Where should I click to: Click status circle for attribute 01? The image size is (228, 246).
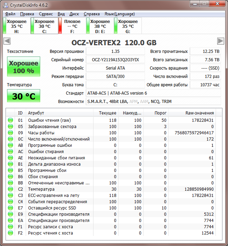[x=10, y=120]
